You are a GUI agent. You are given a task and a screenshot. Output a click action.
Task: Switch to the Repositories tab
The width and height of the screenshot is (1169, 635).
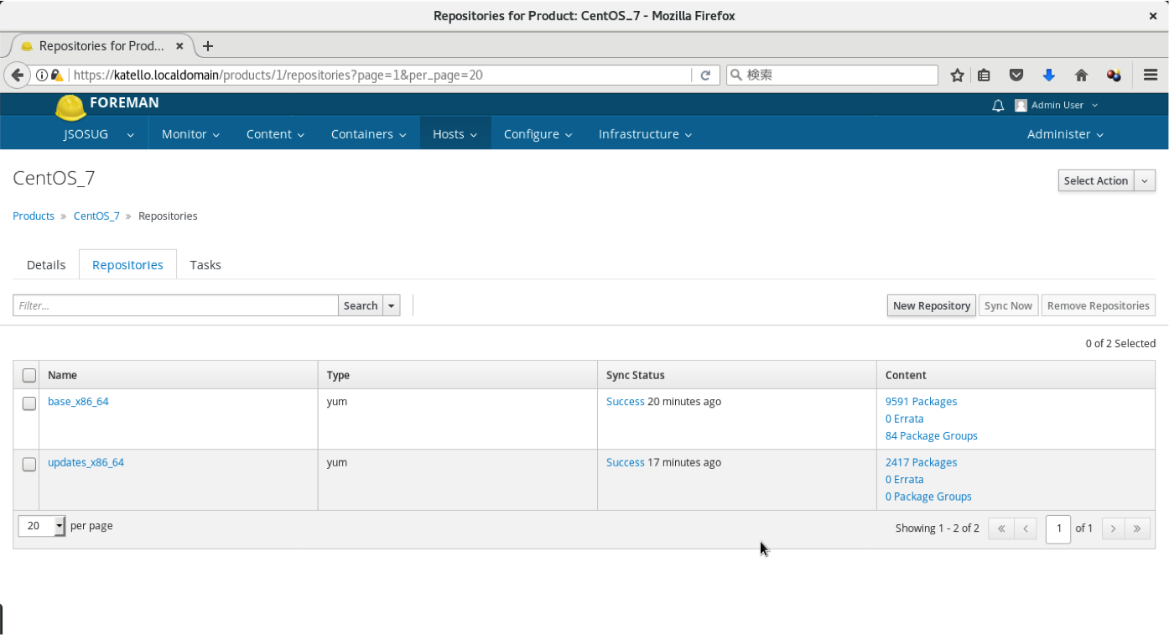[x=127, y=264]
